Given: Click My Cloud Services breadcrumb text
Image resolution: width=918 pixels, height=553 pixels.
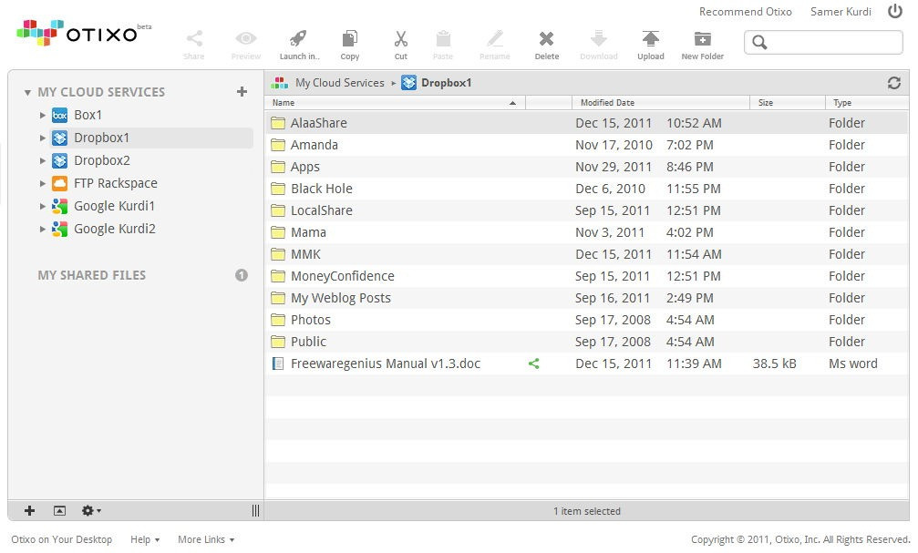Looking at the screenshot, I should (x=339, y=83).
